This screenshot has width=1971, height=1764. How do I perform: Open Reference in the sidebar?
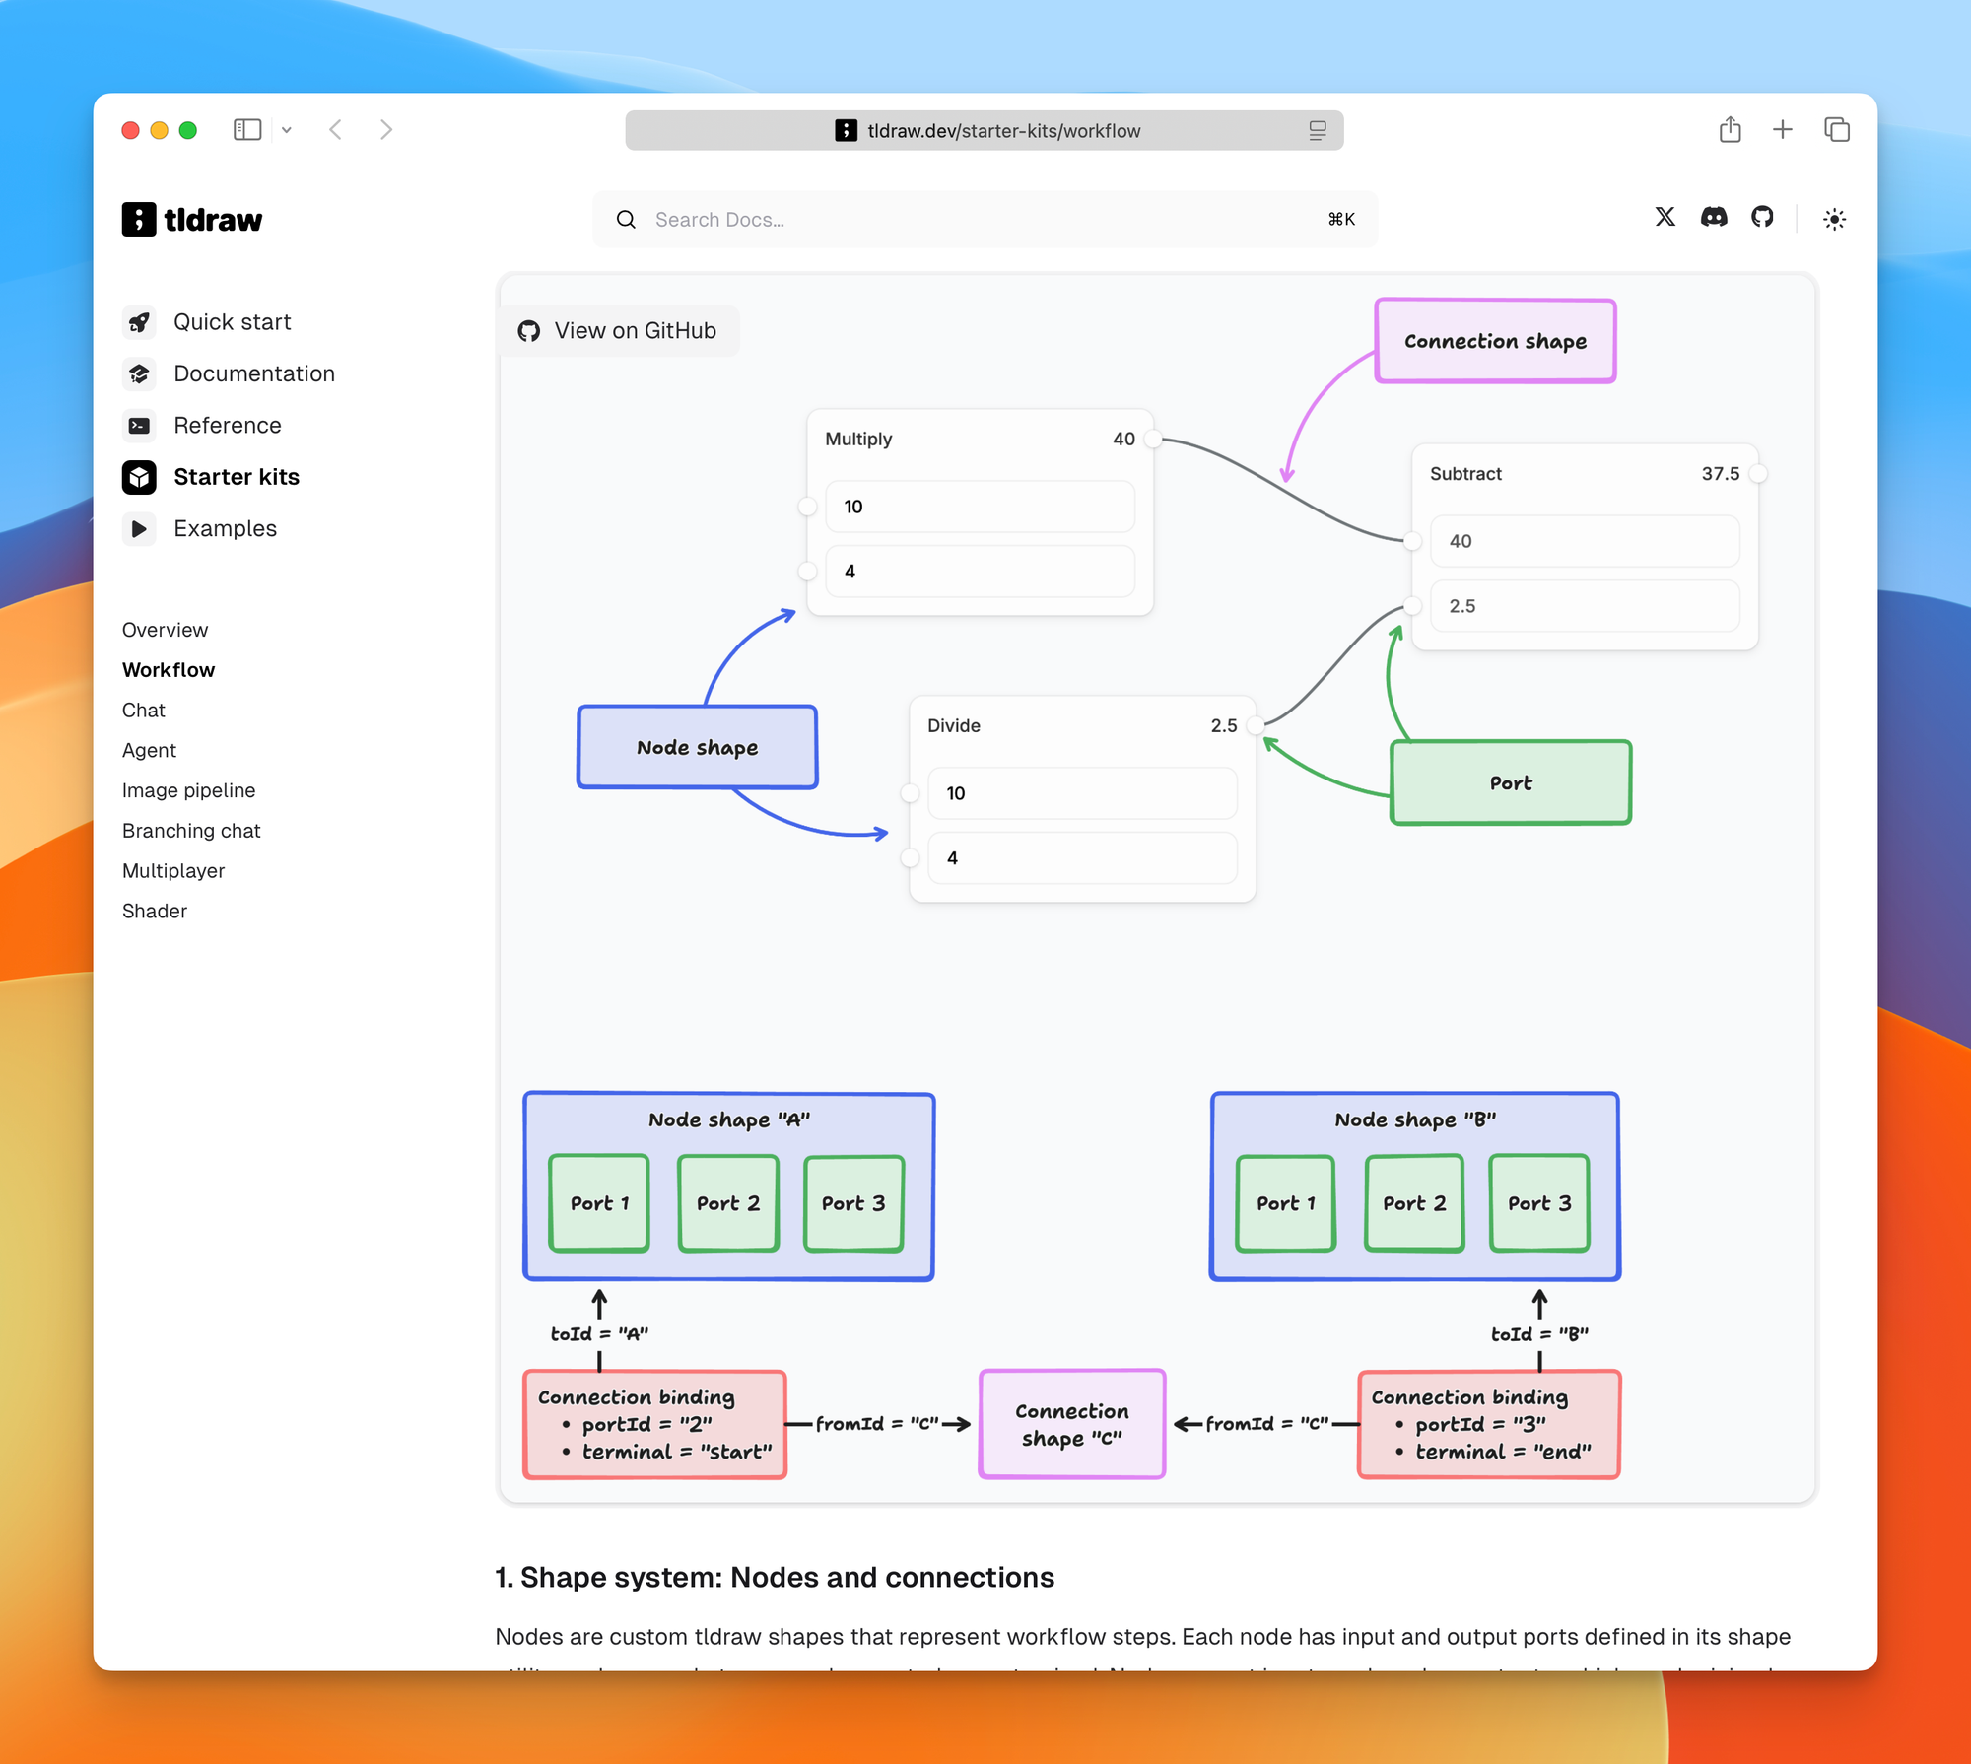click(228, 425)
